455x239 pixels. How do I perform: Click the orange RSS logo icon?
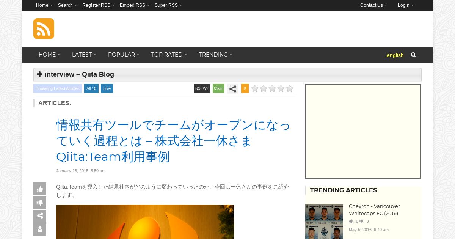tap(44, 28)
